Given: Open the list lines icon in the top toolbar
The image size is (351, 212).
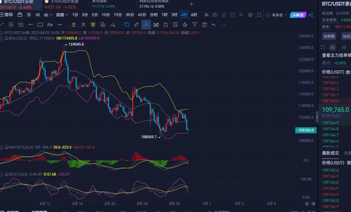Looking at the screenshot, I should (x=241, y=15).
